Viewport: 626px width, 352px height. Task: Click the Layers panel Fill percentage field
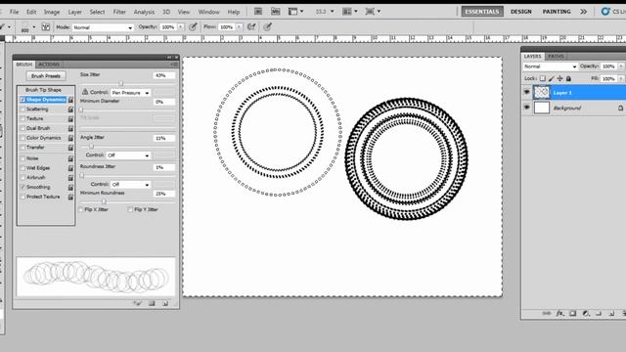[x=608, y=78]
